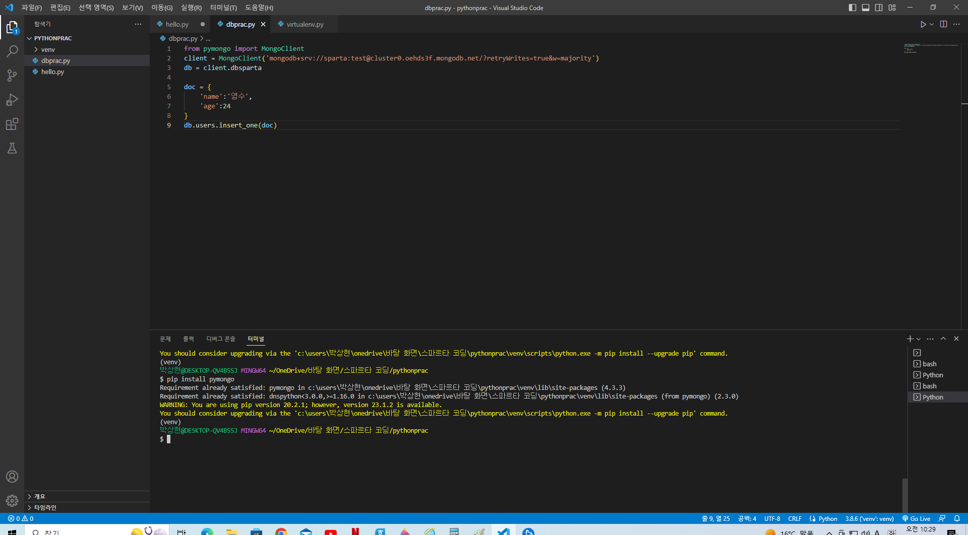Split the editor to the right

(943, 24)
